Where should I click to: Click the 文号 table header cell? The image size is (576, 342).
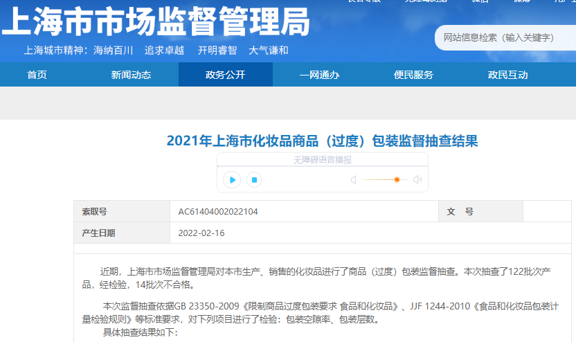(x=480, y=211)
